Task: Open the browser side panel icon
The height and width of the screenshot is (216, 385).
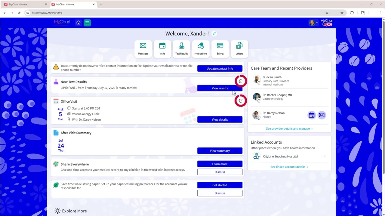Action: 363,13
